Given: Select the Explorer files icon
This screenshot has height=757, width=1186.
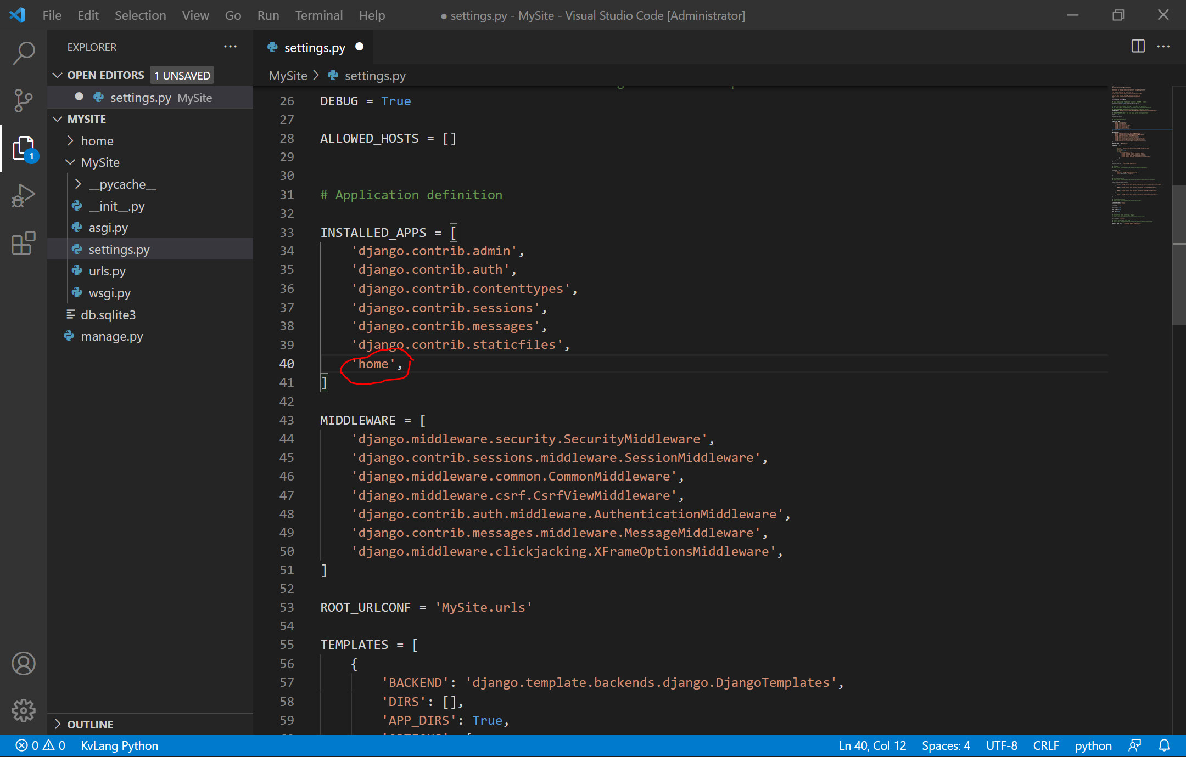Looking at the screenshot, I should coord(24,148).
